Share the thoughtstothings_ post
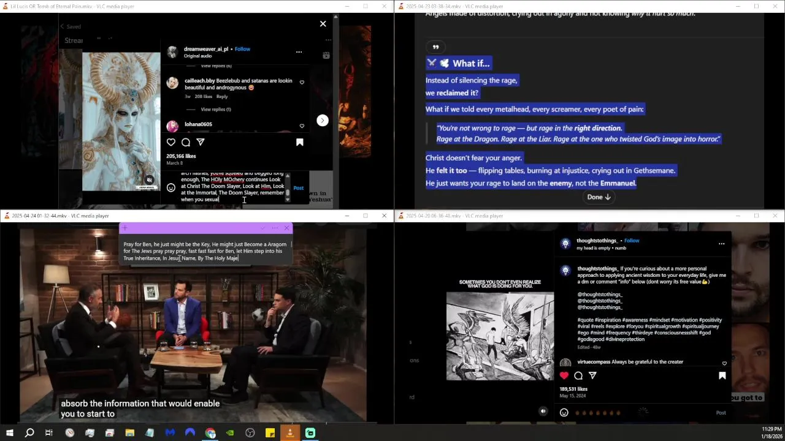This screenshot has height=441, width=785. (x=592, y=375)
